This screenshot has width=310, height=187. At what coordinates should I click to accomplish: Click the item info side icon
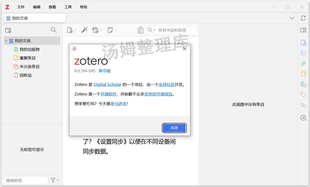click(x=303, y=43)
